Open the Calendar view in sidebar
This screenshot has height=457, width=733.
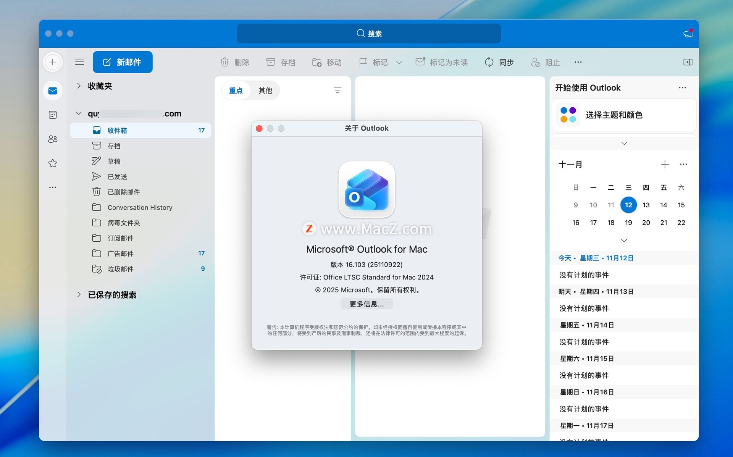(53, 115)
